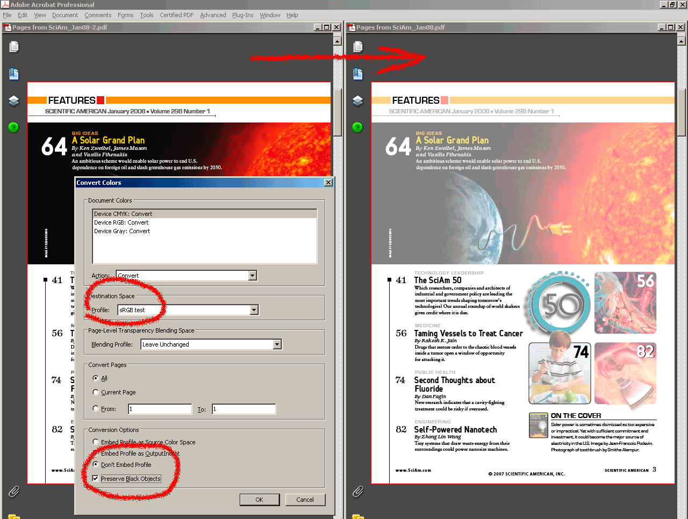The width and height of the screenshot is (688, 519).
Task: Open the Help menu
Action: [292, 15]
